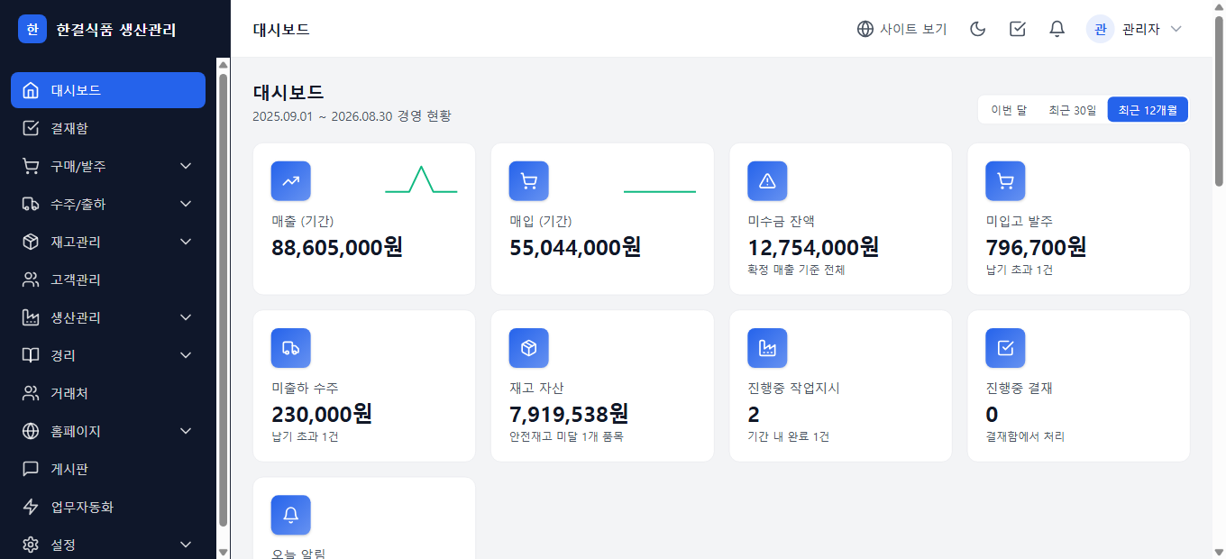Click the 88,605,000원 sales value
The width and height of the screenshot is (1226, 559).
(x=337, y=247)
